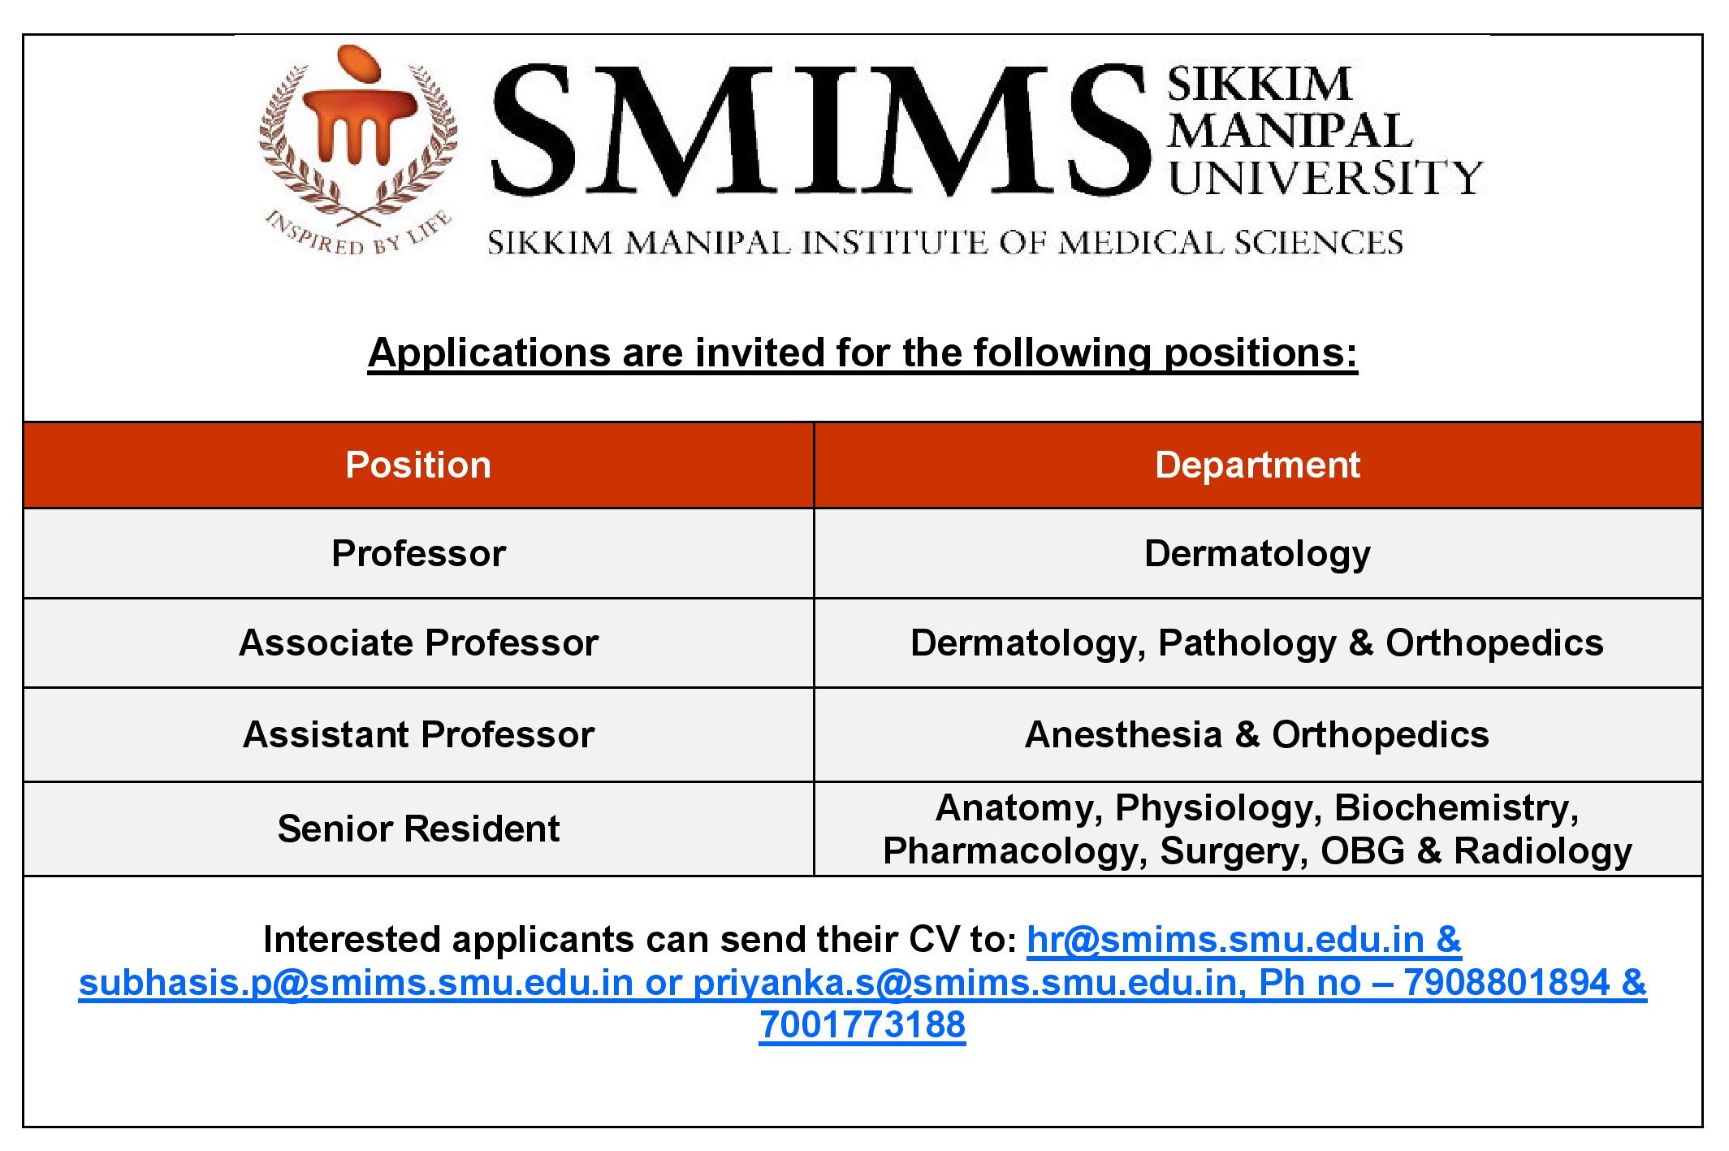Click the Sikkim Manipal University text

click(1324, 132)
